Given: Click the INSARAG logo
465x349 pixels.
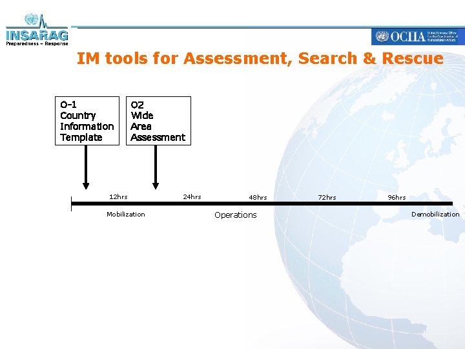Looking at the screenshot, I should click(x=37, y=30).
